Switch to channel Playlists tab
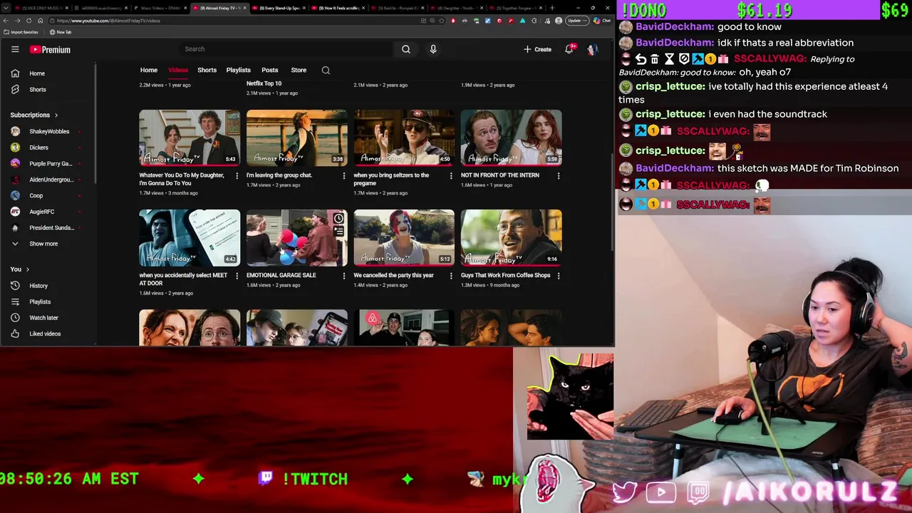 point(238,70)
